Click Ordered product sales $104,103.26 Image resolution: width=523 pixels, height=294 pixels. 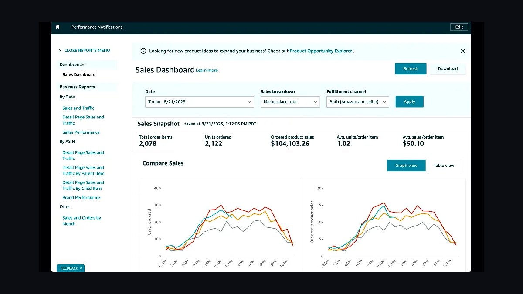pos(290,144)
